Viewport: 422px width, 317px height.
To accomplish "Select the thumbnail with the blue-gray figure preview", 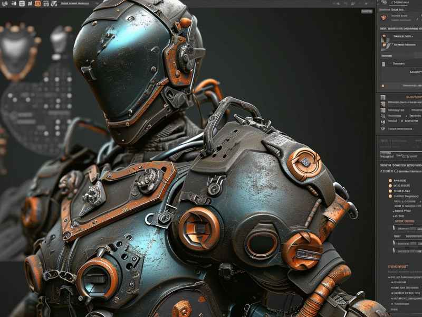I will tap(386, 42).
